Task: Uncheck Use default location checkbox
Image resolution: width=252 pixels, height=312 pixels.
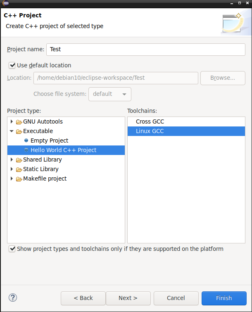Action: pos(12,65)
